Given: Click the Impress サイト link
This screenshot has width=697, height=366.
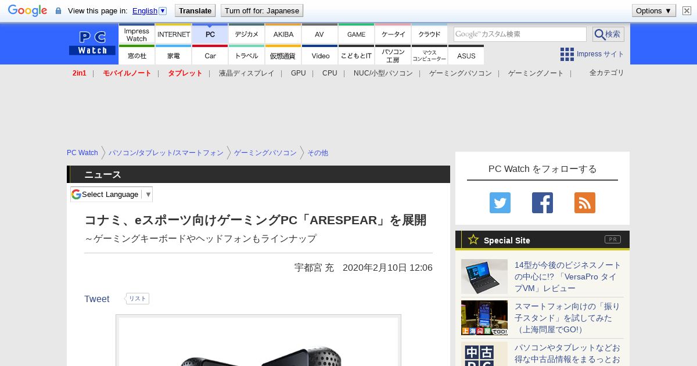Looking at the screenshot, I should (601, 54).
